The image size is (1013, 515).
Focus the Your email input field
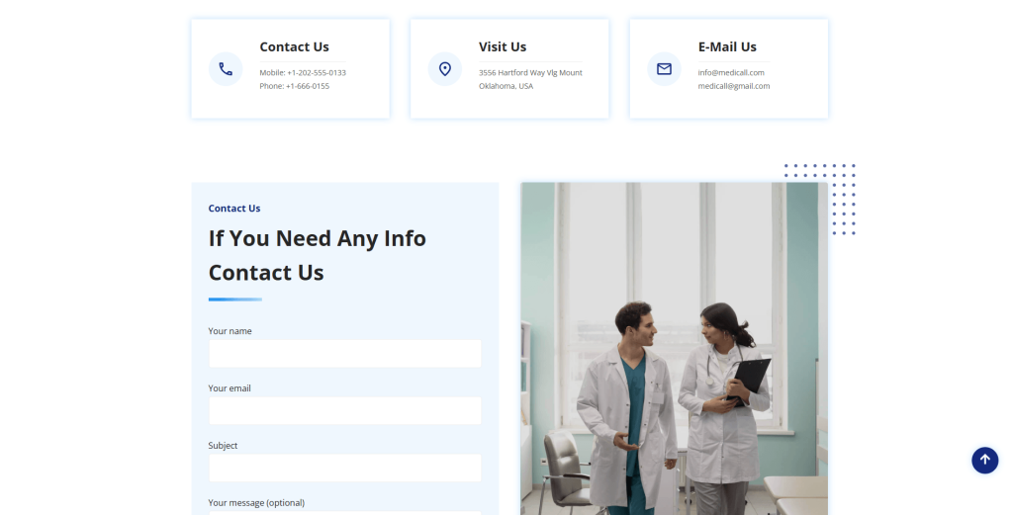(344, 410)
